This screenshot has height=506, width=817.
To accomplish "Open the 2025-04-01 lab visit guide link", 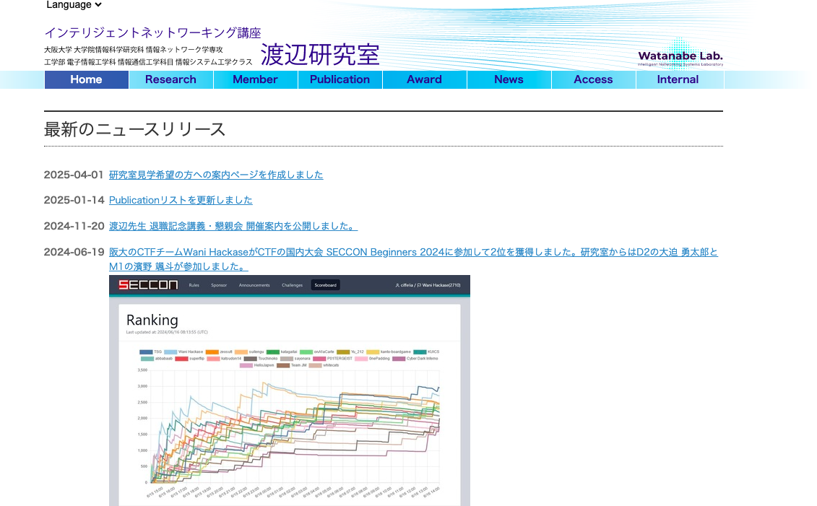I will 216,175.
